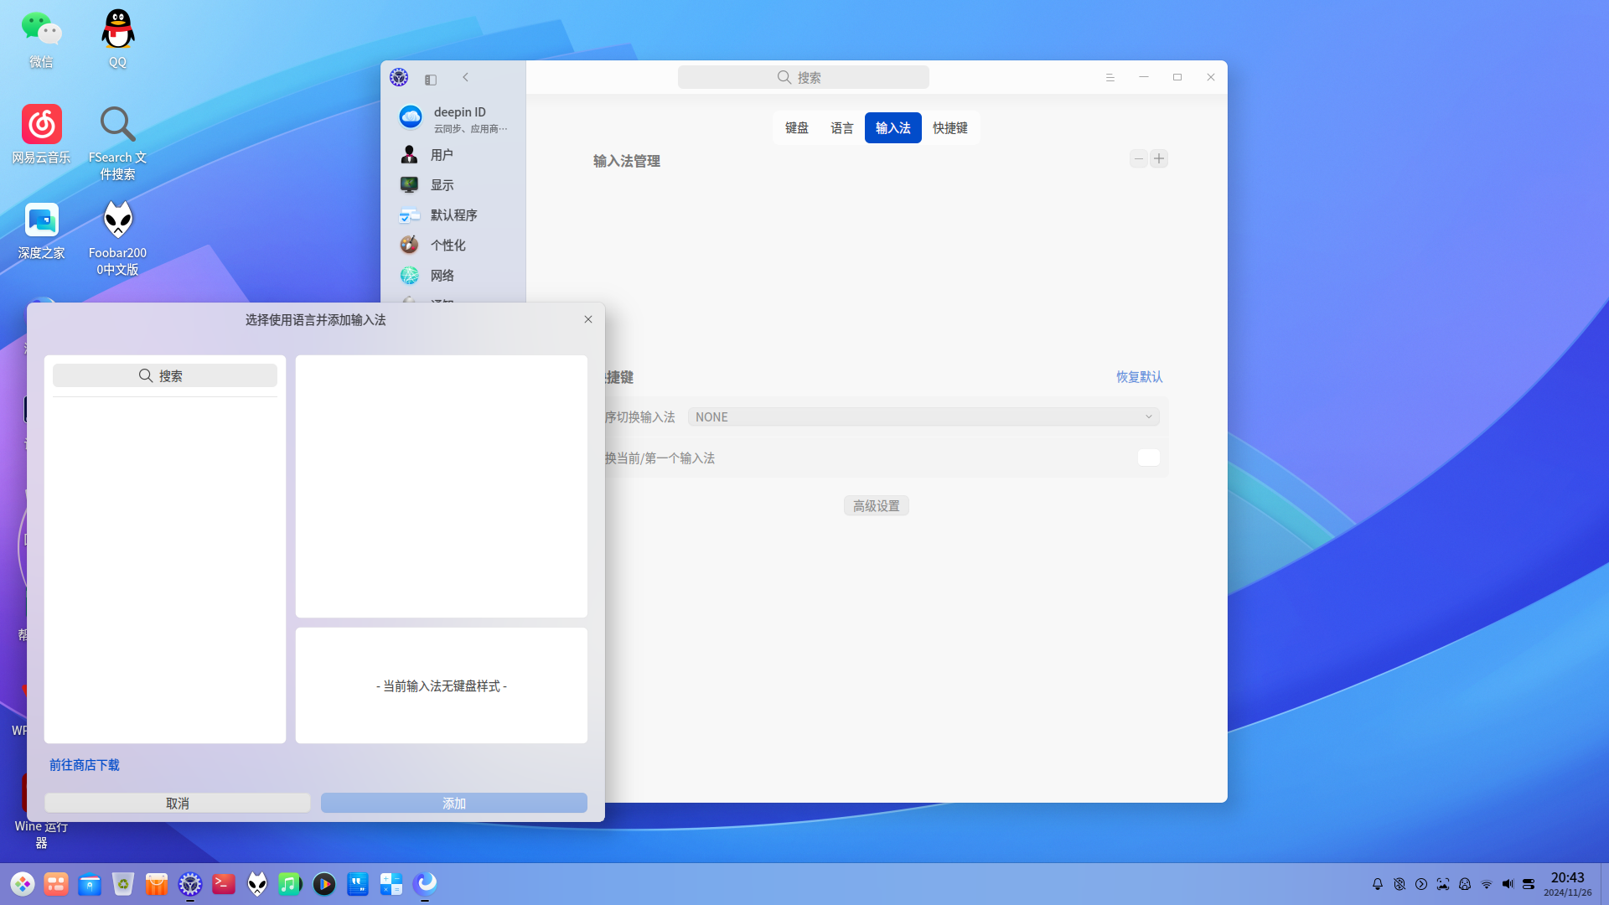
Task: Open QQ desktop icon
Action: tap(117, 39)
